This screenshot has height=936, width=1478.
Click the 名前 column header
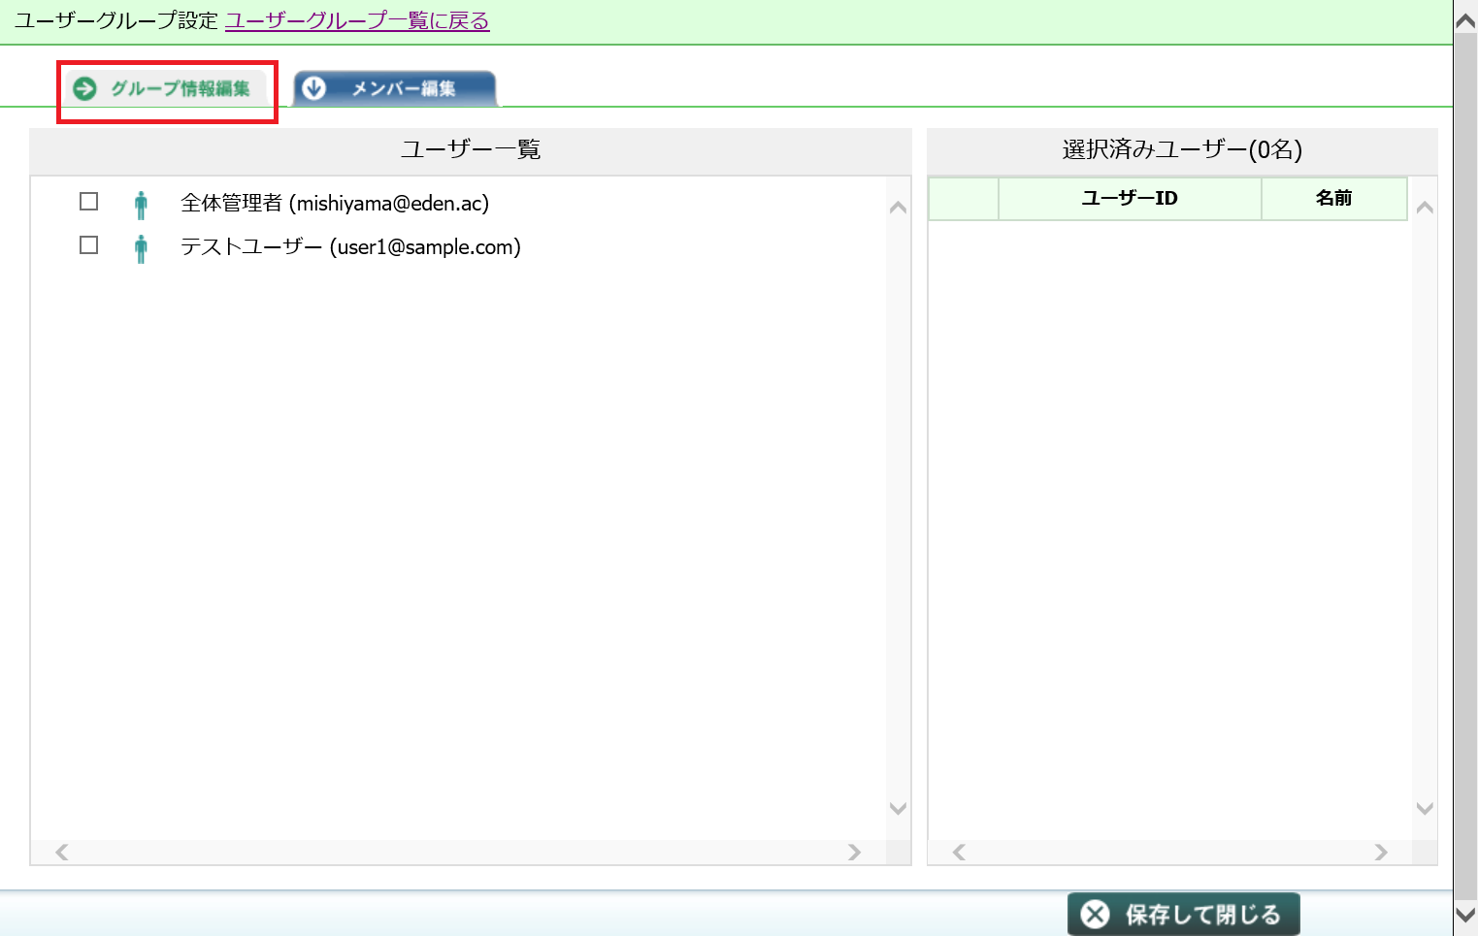[1334, 198]
